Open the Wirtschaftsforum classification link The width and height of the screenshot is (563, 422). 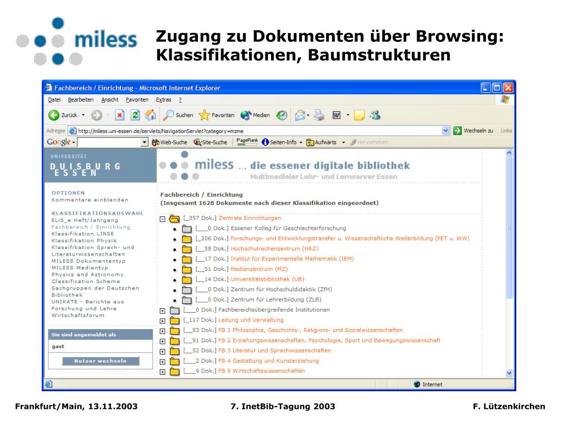[x=78, y=315]
